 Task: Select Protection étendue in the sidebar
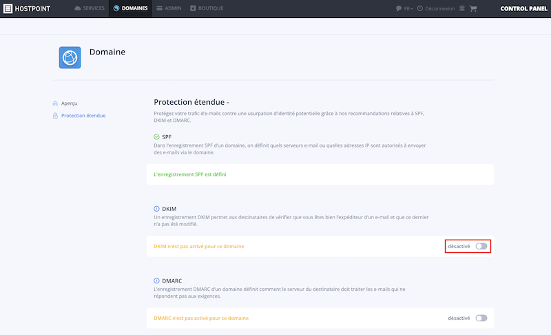click(x=83, y=116)
